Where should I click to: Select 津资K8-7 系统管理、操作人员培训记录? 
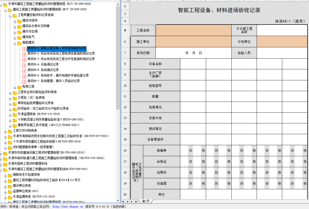(53, 81)
